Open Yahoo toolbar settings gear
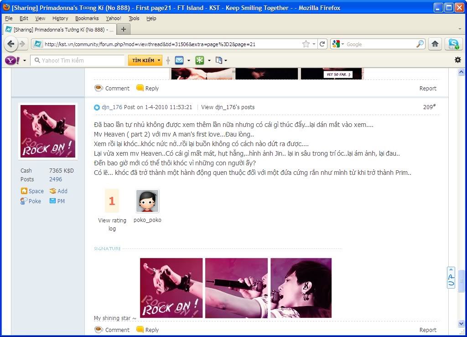This screenshot has width=467, height=337. coord(458,60)
